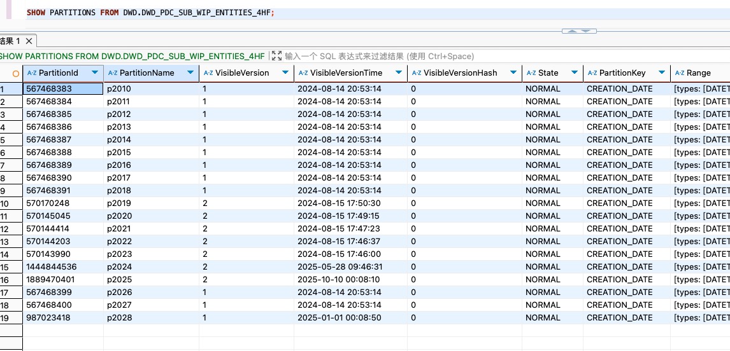Open PartitionName column sort dropdown arrow
This screenshot has height=351, width=730.
coord(190,73)
